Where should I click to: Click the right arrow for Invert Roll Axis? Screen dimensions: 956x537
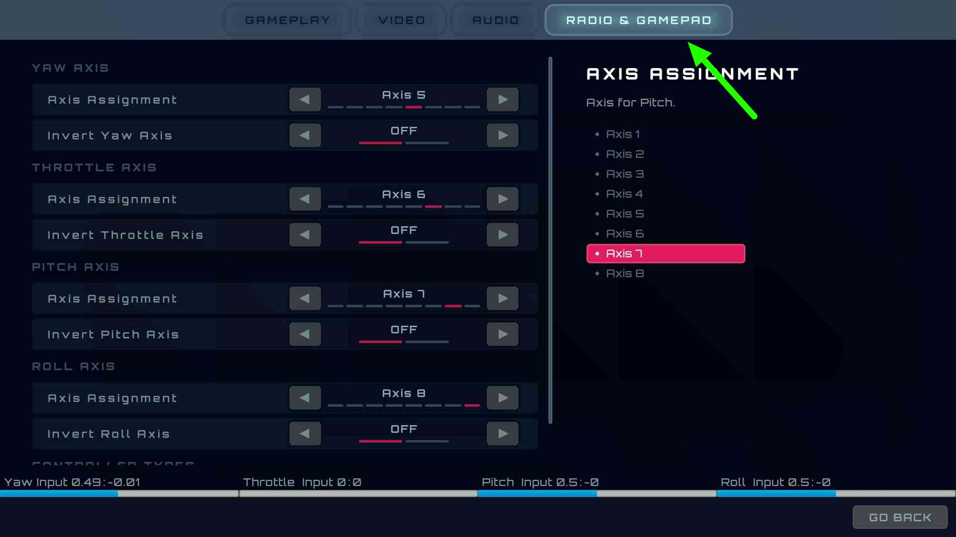click(x=502, y=434)
